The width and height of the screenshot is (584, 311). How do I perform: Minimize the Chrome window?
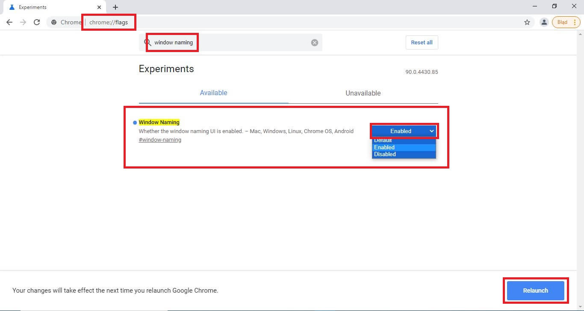coord(535,6)
